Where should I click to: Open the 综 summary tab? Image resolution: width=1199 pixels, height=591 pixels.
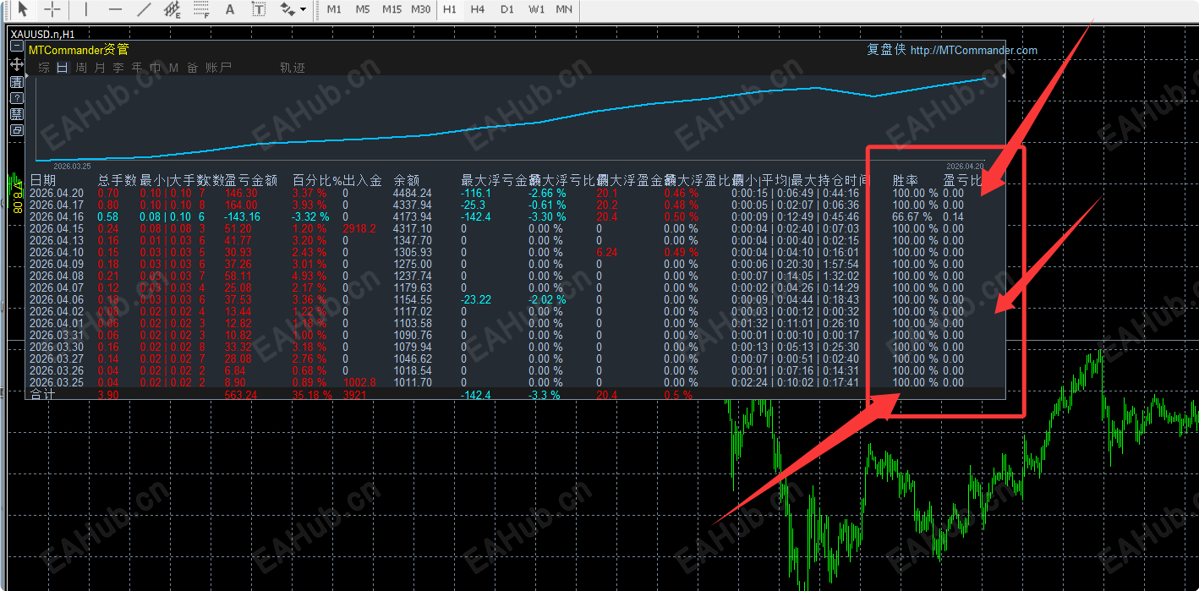(x=44, y=68)
